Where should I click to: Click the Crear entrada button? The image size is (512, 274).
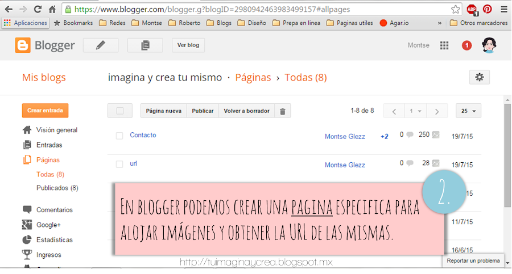(45, 111)
